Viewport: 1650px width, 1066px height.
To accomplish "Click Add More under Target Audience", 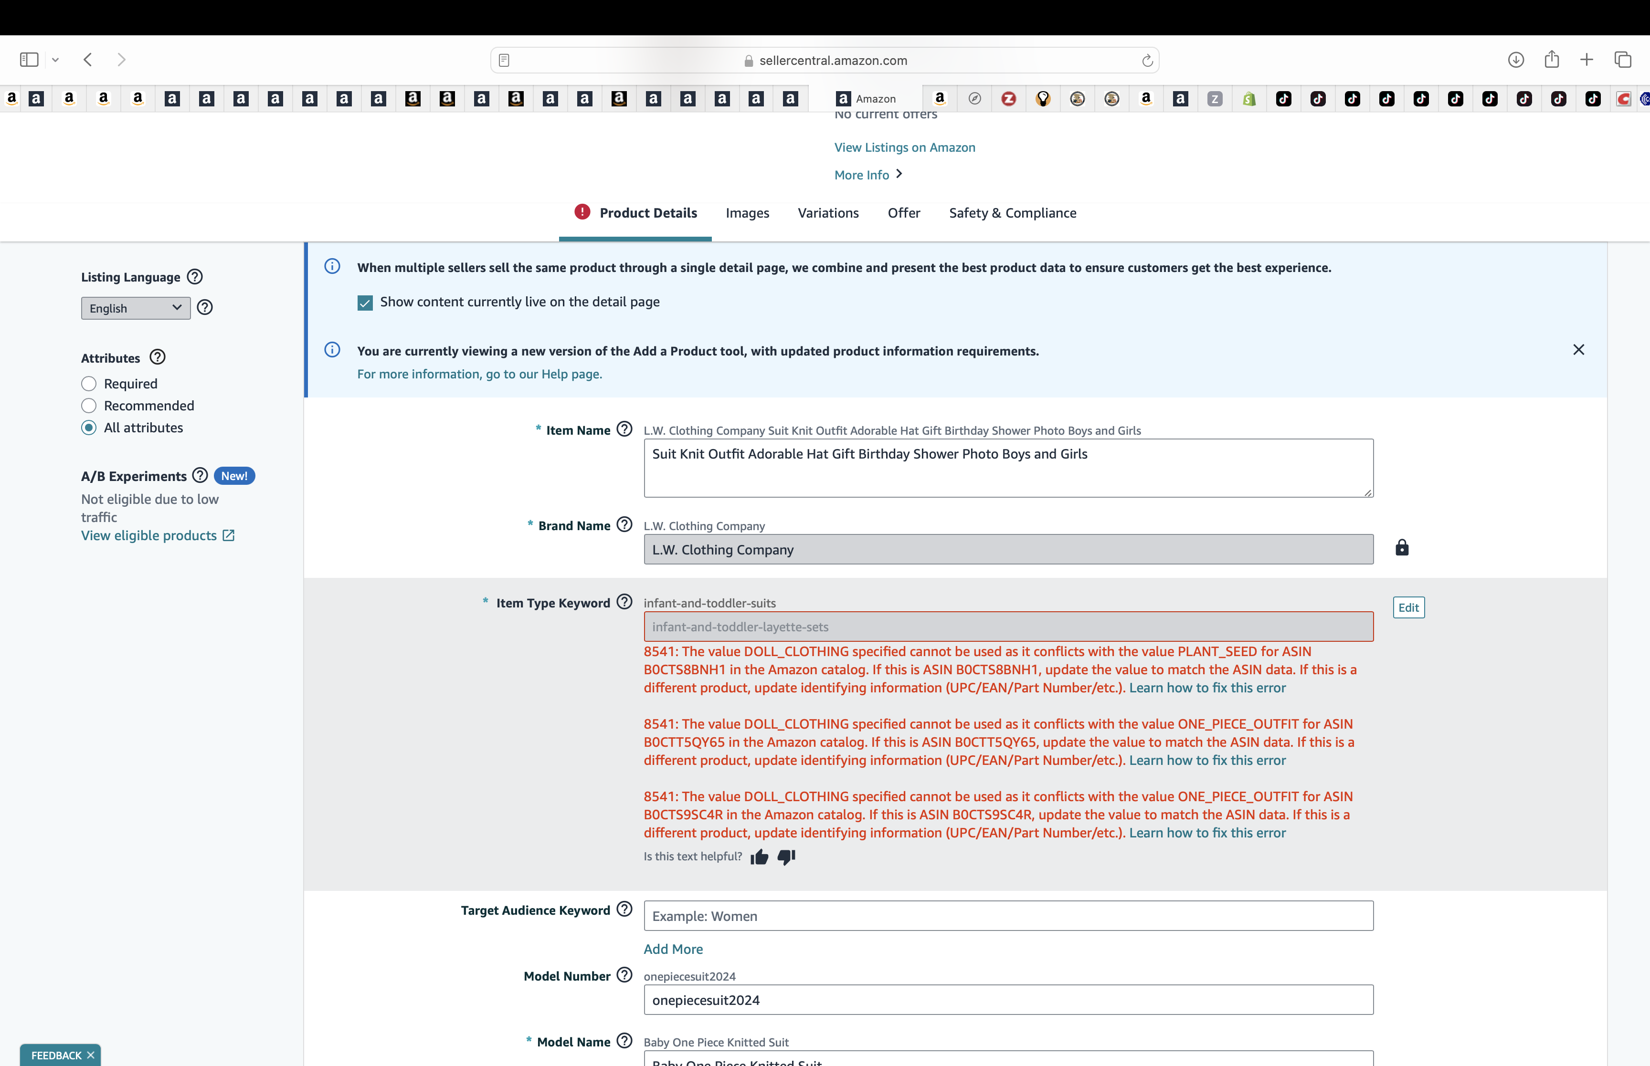I will [x=673, y=950].
